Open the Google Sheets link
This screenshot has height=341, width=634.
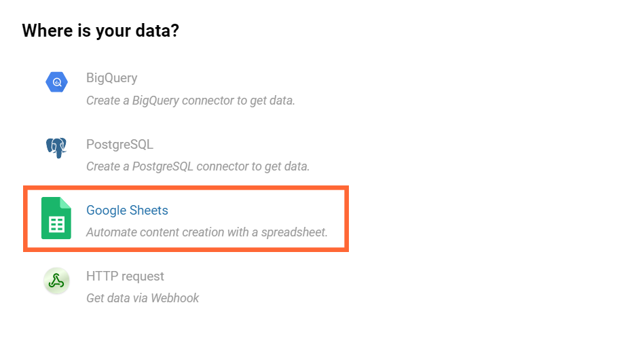(127, 210)
